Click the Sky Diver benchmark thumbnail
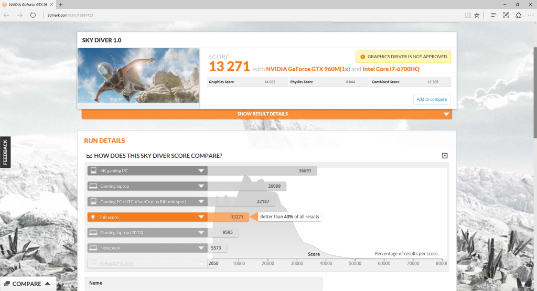This screenshot has height=291, width=537. point(138,76)
